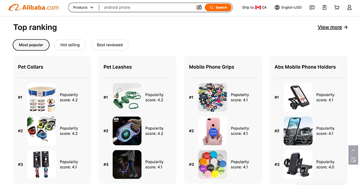Click the back-to-top arrow icon
This screenshot has width=361, height=185.
tap(353, 150)
